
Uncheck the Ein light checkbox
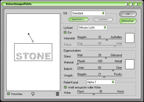point(65,33)
